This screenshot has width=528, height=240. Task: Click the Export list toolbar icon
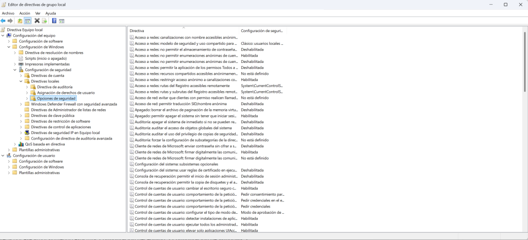(x=44, y=21)
